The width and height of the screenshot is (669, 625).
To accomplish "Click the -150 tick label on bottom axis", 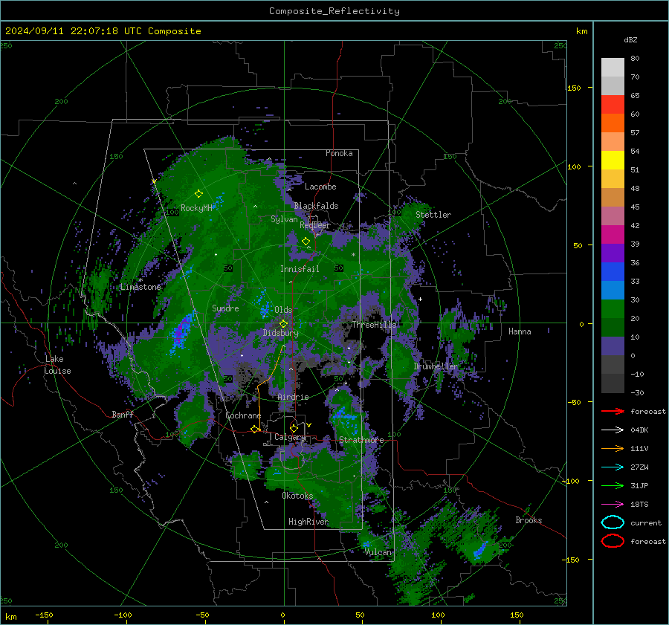I will [44, 615].
